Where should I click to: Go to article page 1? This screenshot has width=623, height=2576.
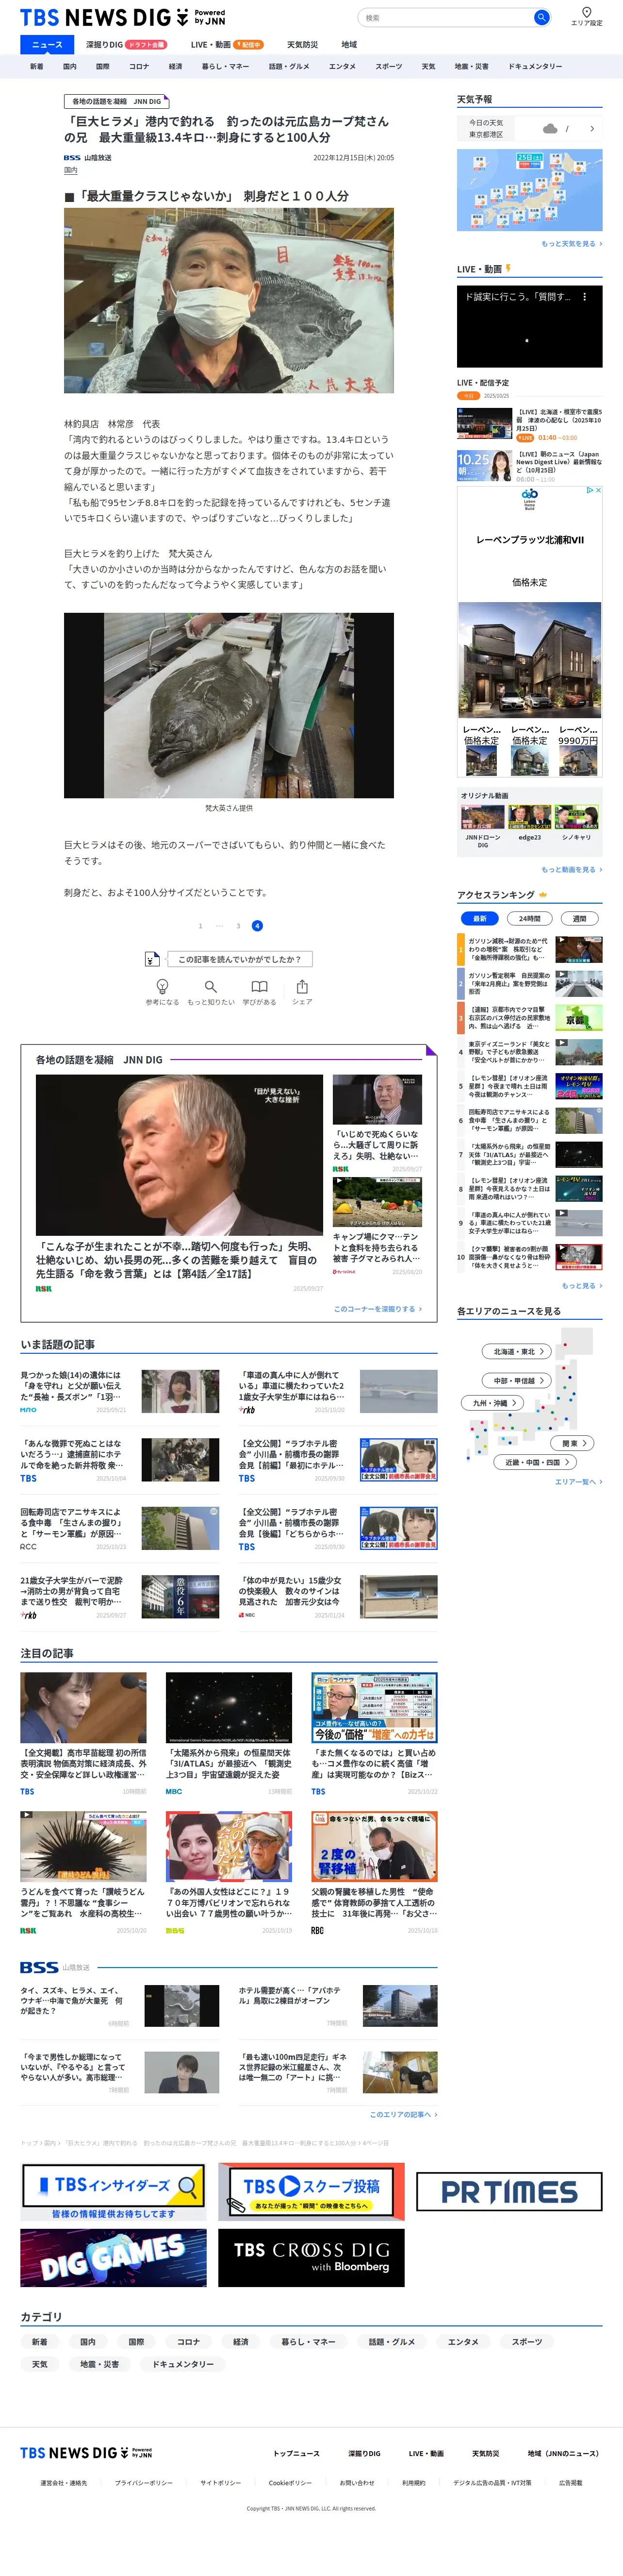coord(200,926)
